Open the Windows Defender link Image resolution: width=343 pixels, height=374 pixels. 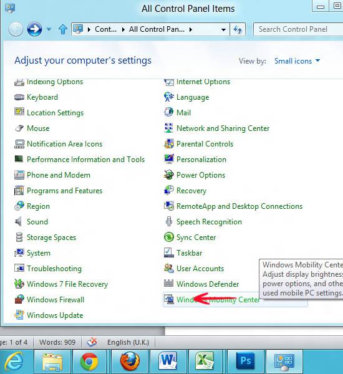coord(208,284)
